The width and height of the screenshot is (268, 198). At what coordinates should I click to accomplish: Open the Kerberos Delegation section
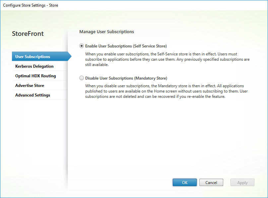point(34,66)
